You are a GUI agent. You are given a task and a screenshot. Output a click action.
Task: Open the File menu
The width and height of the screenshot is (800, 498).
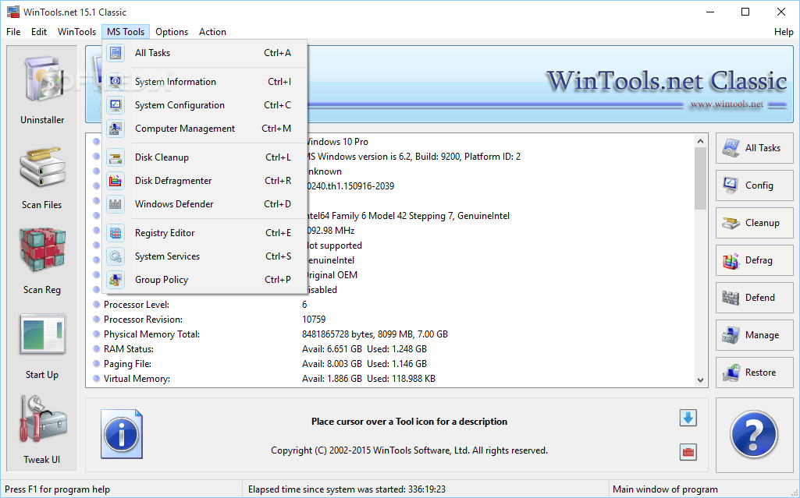tap(14, 32)
